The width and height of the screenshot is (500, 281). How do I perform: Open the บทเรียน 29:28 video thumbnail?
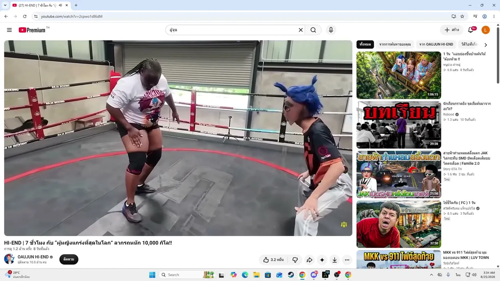tap(399, 125)
